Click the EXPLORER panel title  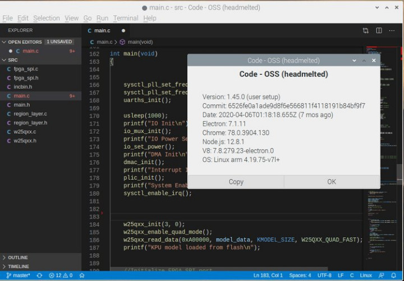(20, 30)
